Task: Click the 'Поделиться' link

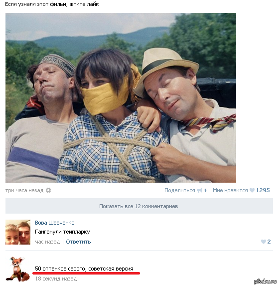Action: [x=180, y=190]
